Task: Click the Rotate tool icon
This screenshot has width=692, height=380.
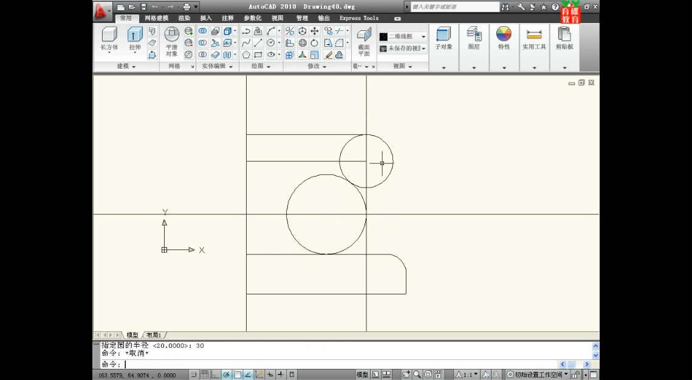Action: point(314,42)
